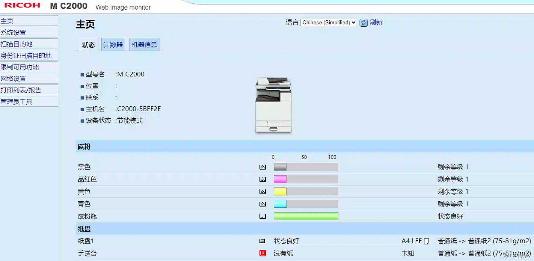Open 限制可用功能 in the sidebar
The height and width of the screenshot is (261, 534).
29,67
